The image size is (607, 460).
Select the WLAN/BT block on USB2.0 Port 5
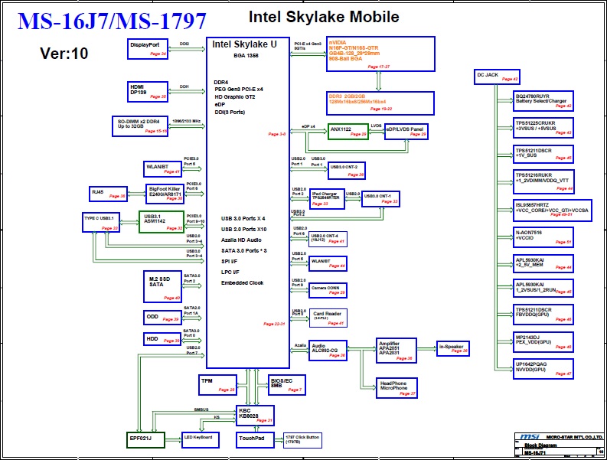(328, 263)
